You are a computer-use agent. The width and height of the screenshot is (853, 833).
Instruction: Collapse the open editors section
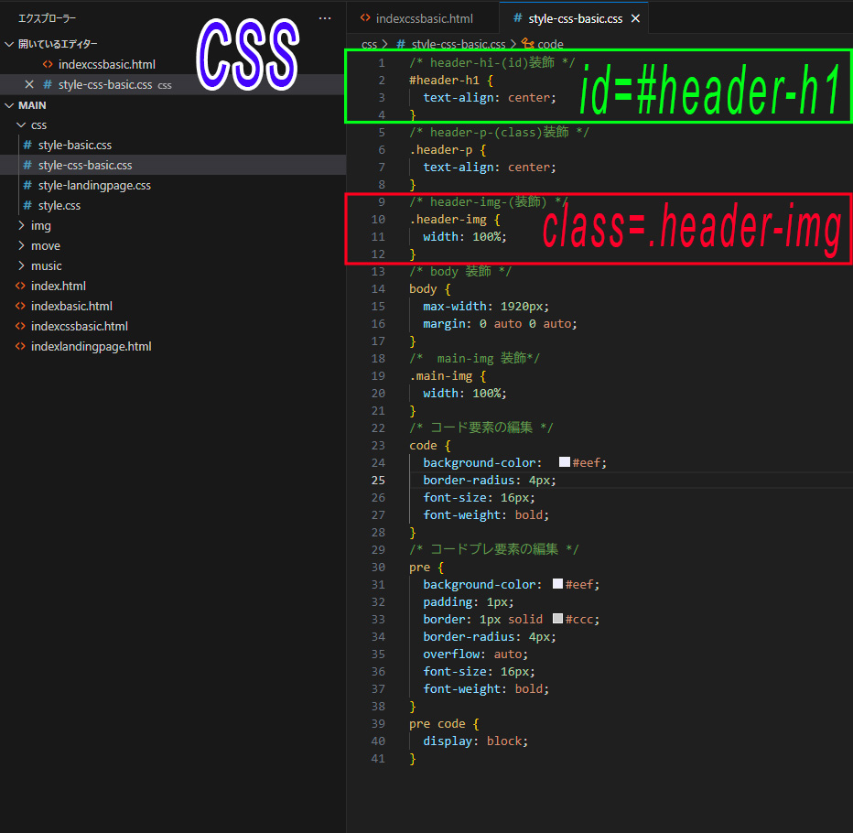coord(9,44)
